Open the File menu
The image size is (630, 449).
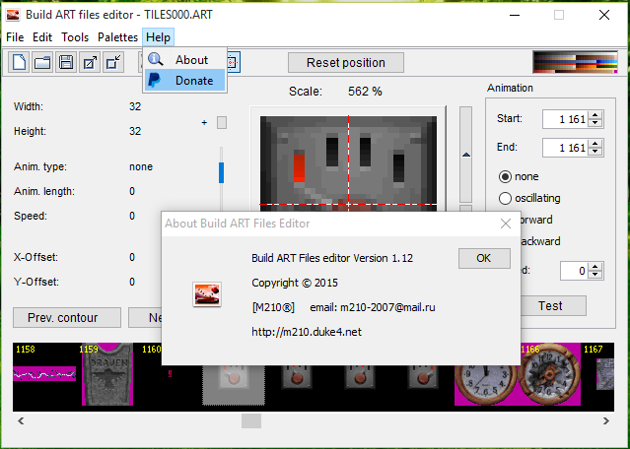(15, 37)
